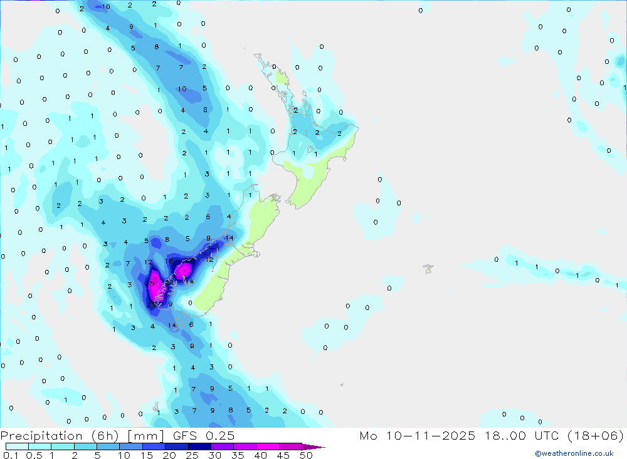627x459 pixels.
Task: Click the "(18+06)" forecast offset text
Action: (596, 436)
